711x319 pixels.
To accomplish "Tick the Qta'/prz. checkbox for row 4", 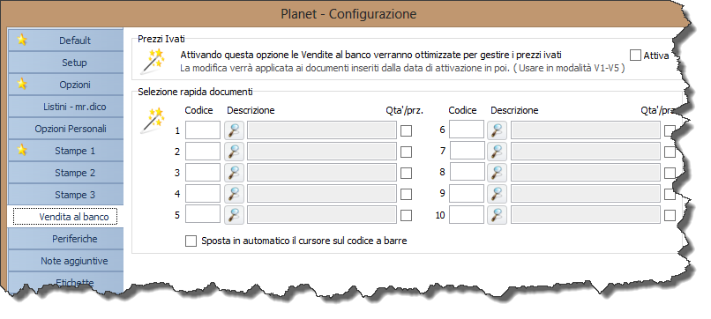I will tap(407, 194).
